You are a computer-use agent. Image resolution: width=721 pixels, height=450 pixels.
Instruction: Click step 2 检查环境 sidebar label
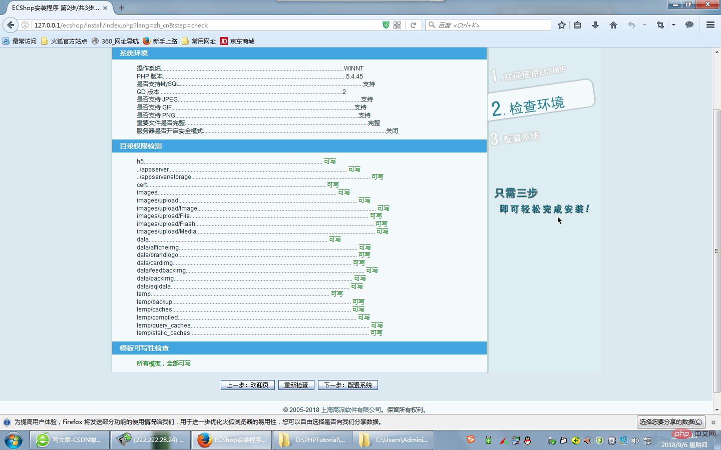[x=528, y=106]
